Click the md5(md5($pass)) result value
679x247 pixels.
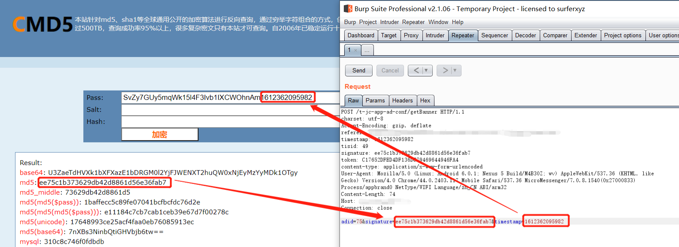tap(142, 202)
